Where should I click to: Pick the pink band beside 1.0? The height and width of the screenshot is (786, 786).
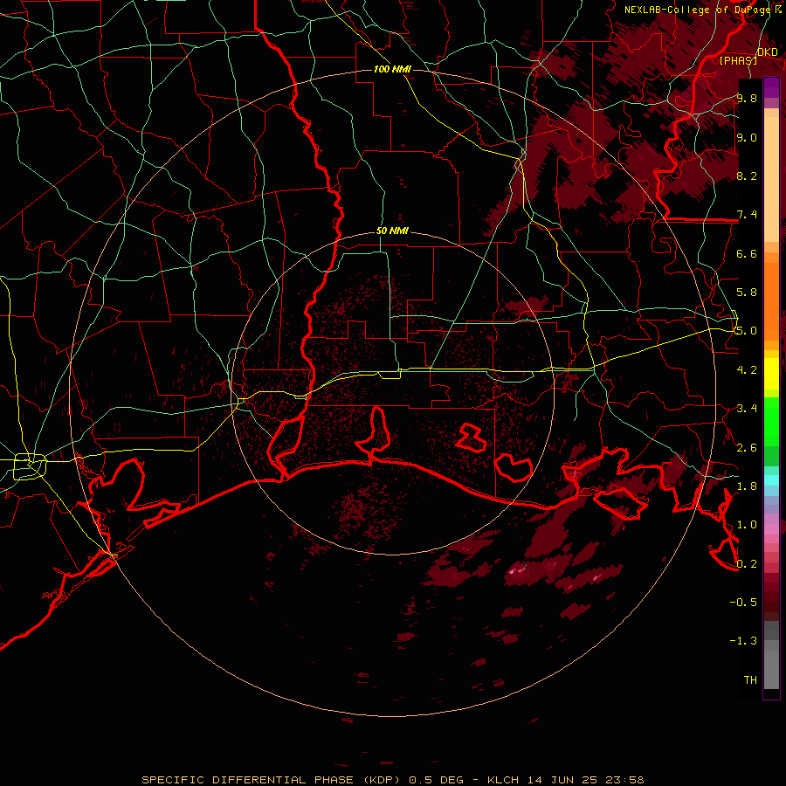(x=771, y=528)
